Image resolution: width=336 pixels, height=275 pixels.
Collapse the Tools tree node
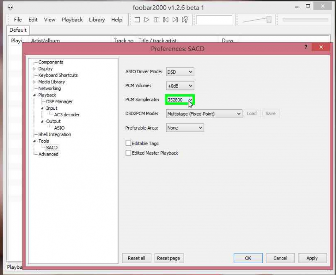point(34,141)
